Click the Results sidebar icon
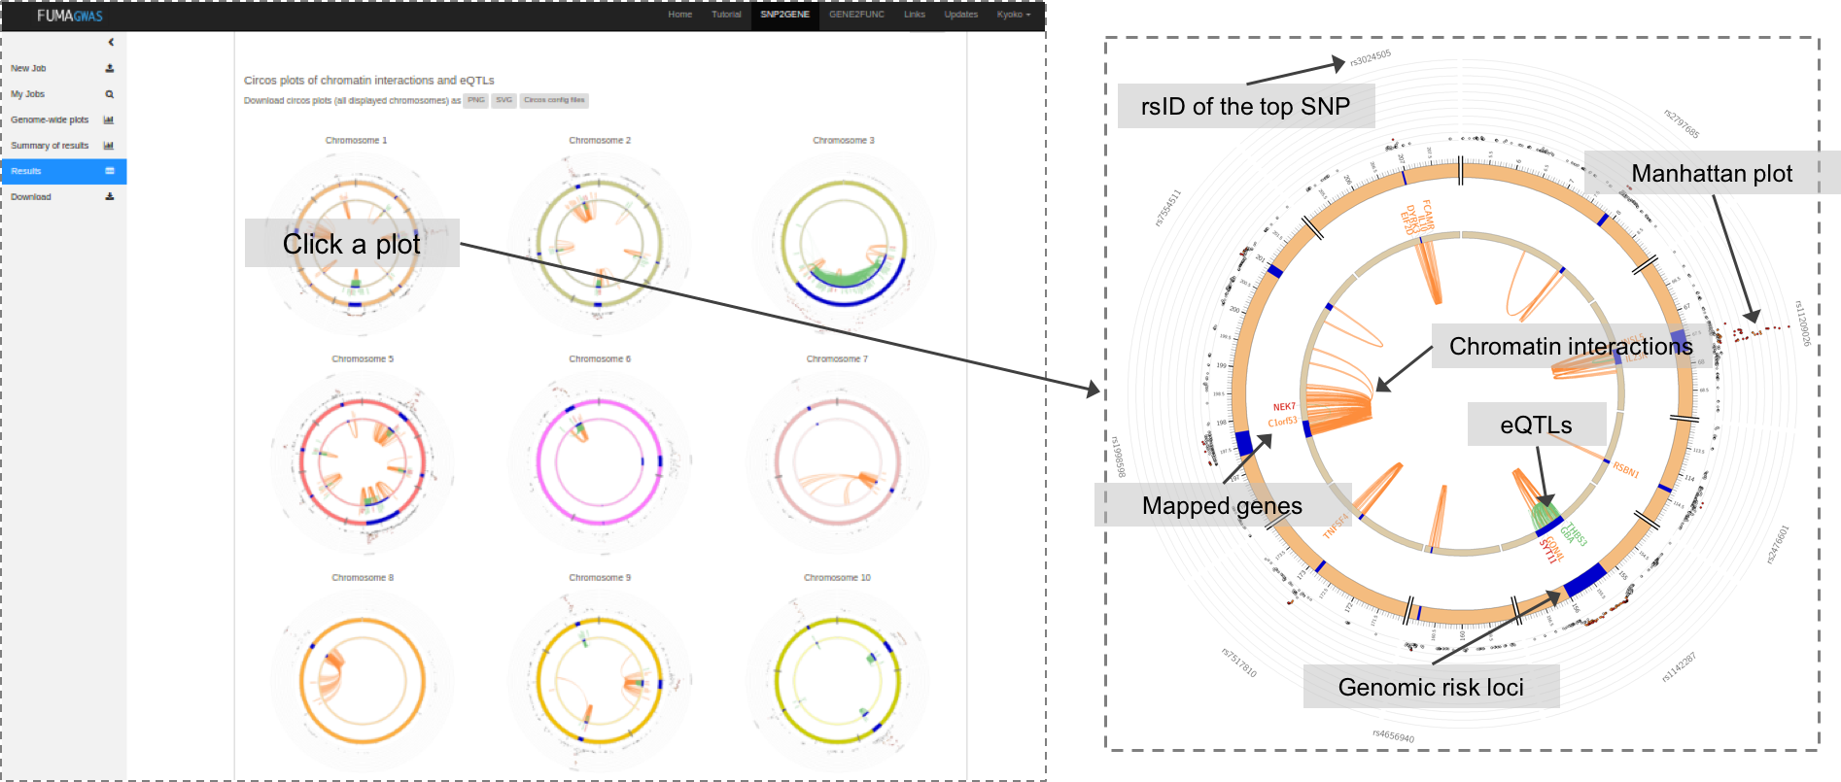Image resolution: width=1841 pixels, height=782 pixels. click(x=110, y=171)
